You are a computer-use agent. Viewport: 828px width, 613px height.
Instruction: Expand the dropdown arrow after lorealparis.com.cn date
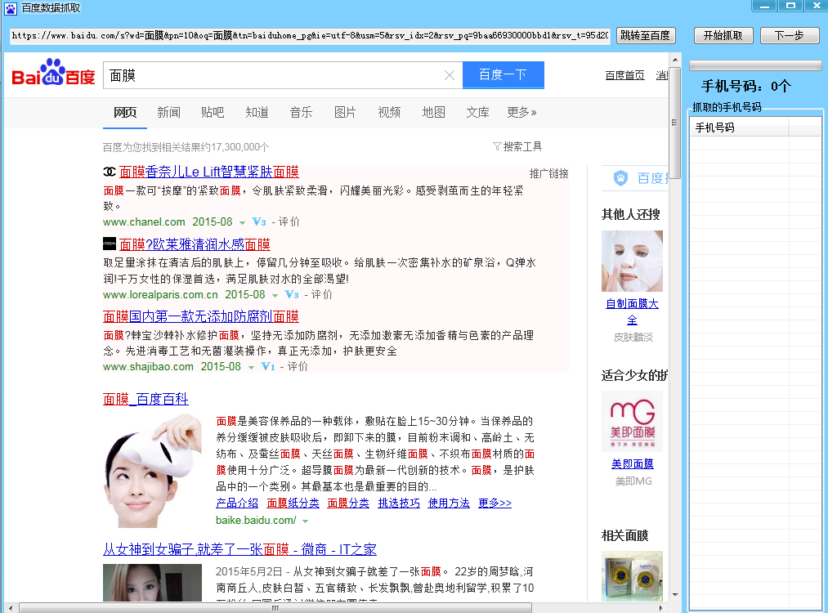tap(275, 295)
